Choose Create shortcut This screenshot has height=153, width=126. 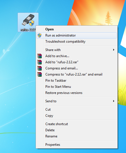[77, 124]
